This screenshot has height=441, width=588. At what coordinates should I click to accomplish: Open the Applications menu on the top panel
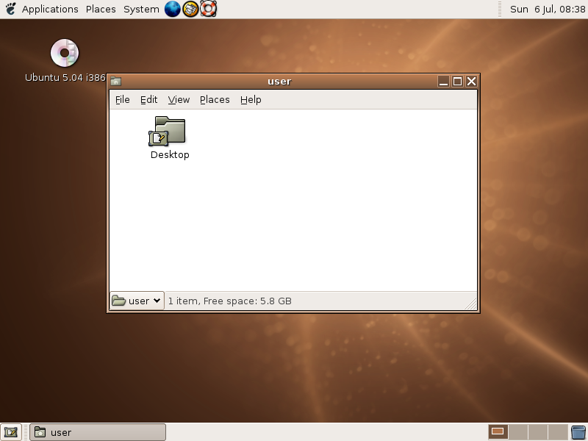50,9
